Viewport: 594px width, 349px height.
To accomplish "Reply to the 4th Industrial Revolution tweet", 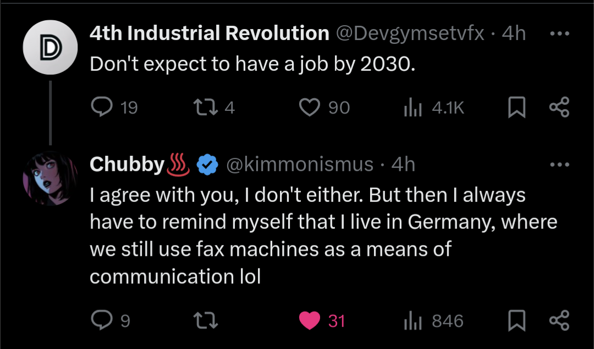I will coord(101,108).
